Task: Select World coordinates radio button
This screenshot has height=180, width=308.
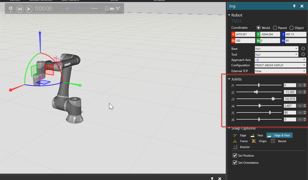Action: pos(259,28)
